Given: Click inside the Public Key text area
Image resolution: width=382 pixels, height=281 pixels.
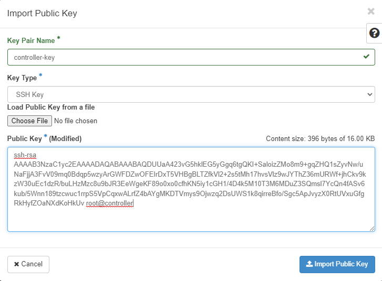Looking at the screenshot, I should point(191,218).
